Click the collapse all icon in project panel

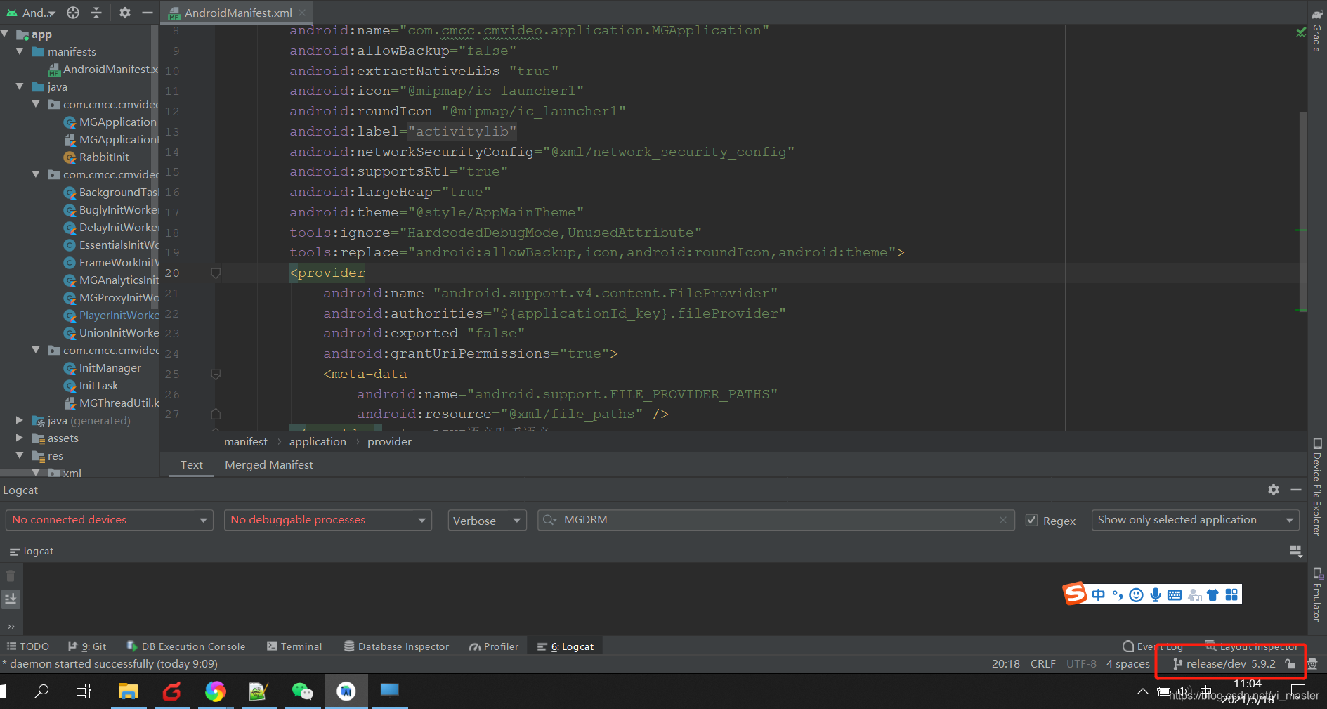coord(96,13)
